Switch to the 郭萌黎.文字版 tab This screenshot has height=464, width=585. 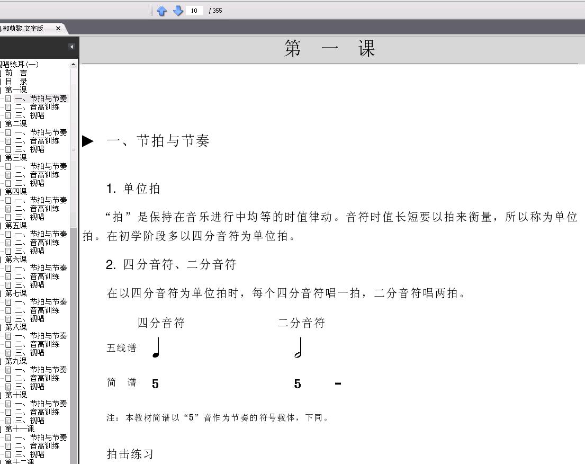tap(22, 29)
